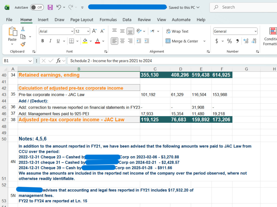Image resolution: width=277 pixels, height=207 pixels.
Task: Click the Cut scissors icon
Action: coord(23,29)
